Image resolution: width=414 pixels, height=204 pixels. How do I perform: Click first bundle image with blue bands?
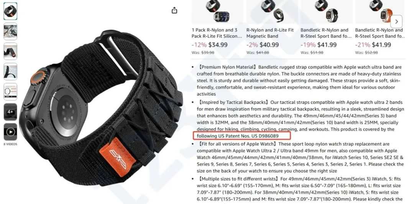point(218,11)
